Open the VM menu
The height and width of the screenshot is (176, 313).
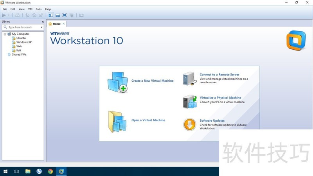pos(30,9)
